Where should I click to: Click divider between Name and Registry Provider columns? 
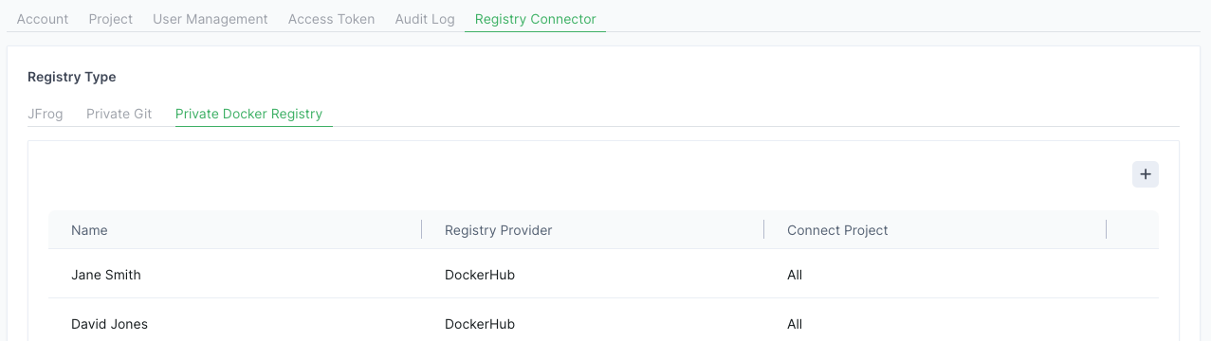tap(421, 229)
